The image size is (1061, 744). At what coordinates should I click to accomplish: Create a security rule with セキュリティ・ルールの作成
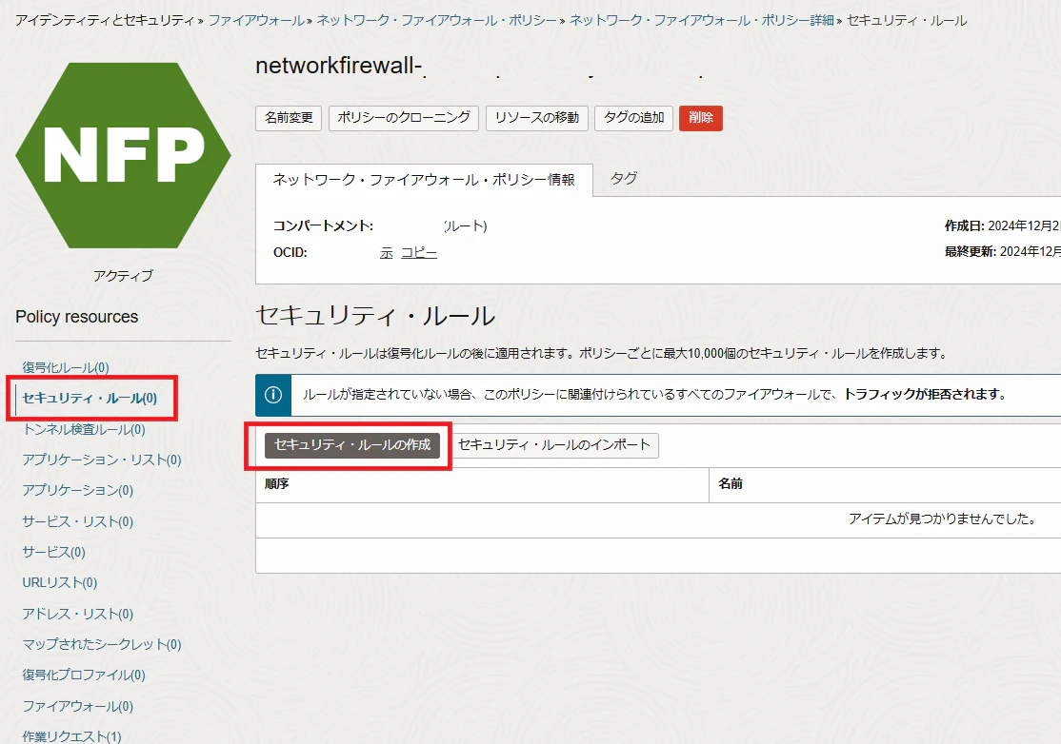351,445
